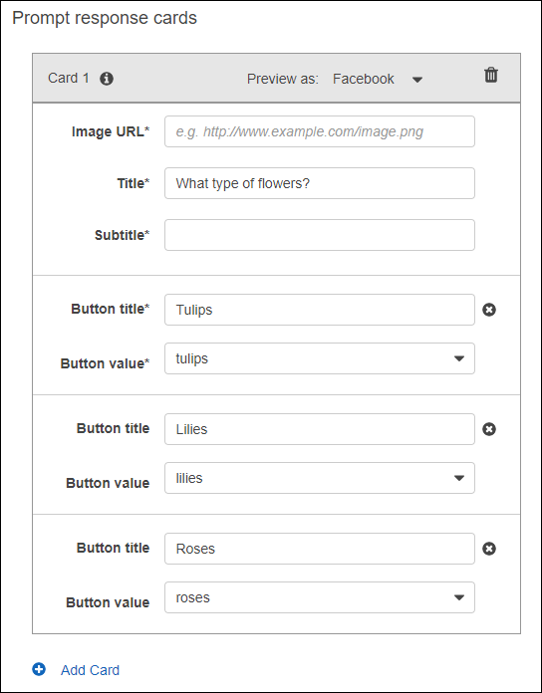Image resolution: width=542 pixels, height=693 pixels.
Task: Focus the Image URL input field
Action: coord(320,131)
